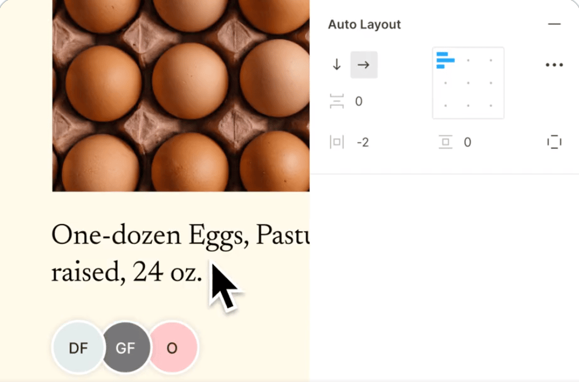Toggle independent padding icon
The image size is (579, 382).
(x=554, y=142)
